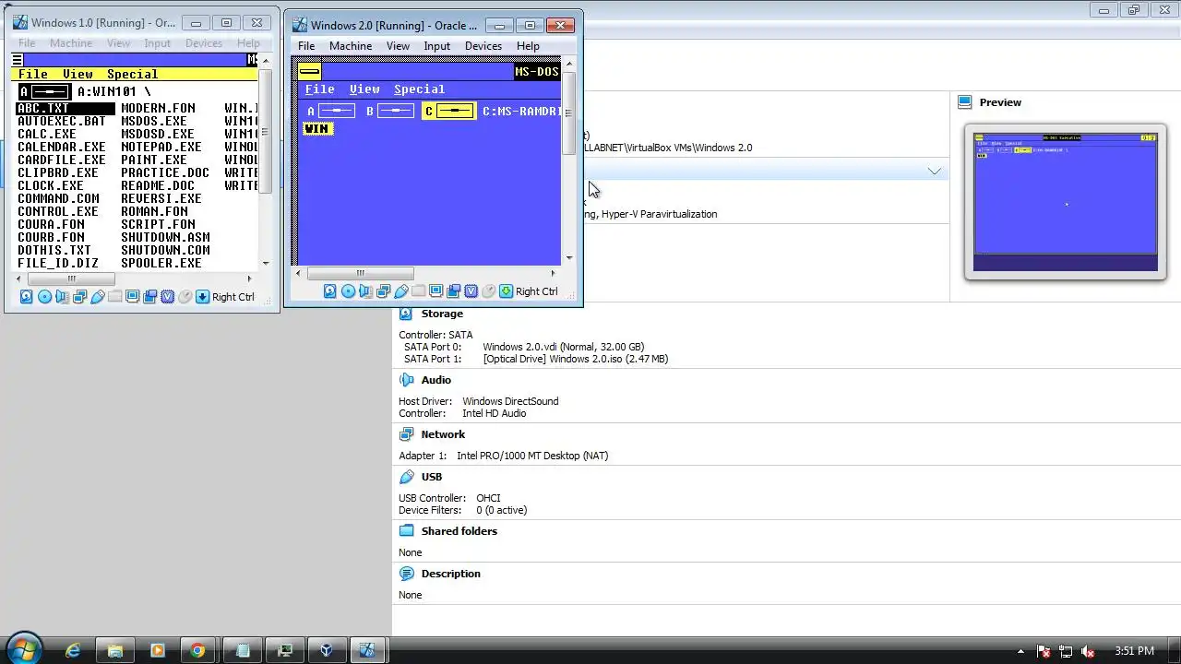Viewport: 1181px width, 664px height.
Task: Click mouse integration icon in Windows 2.0 status bar
Action: (x=488, y=291)
